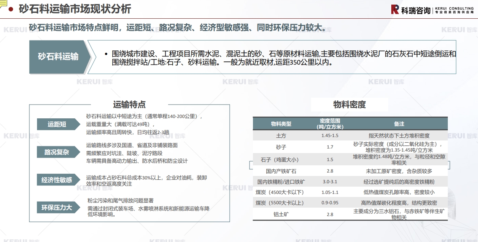Image resolution: width=478 pixels, height=242 pixels.
Task: Click the 环保压力大 arrow tag
Action: (57, 208)
